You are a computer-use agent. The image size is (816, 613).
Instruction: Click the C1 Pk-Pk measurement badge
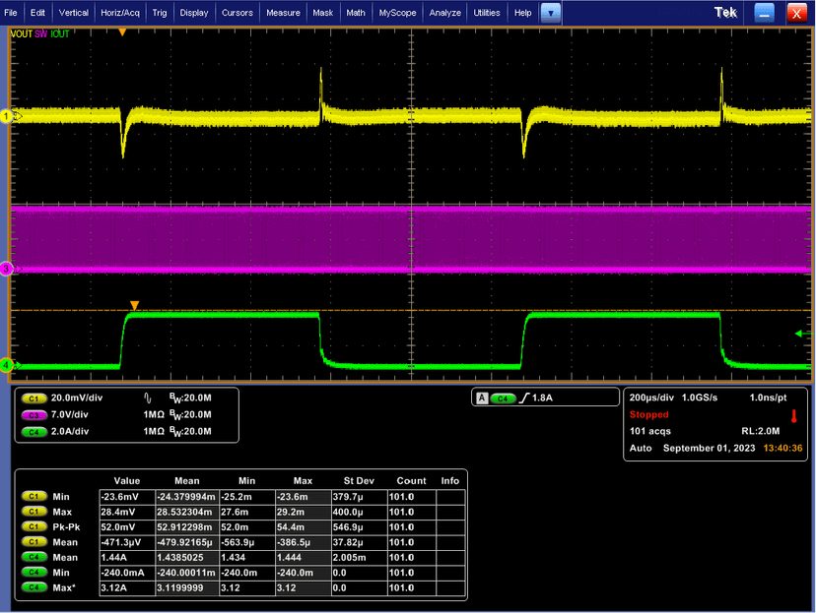pos(34,526)
